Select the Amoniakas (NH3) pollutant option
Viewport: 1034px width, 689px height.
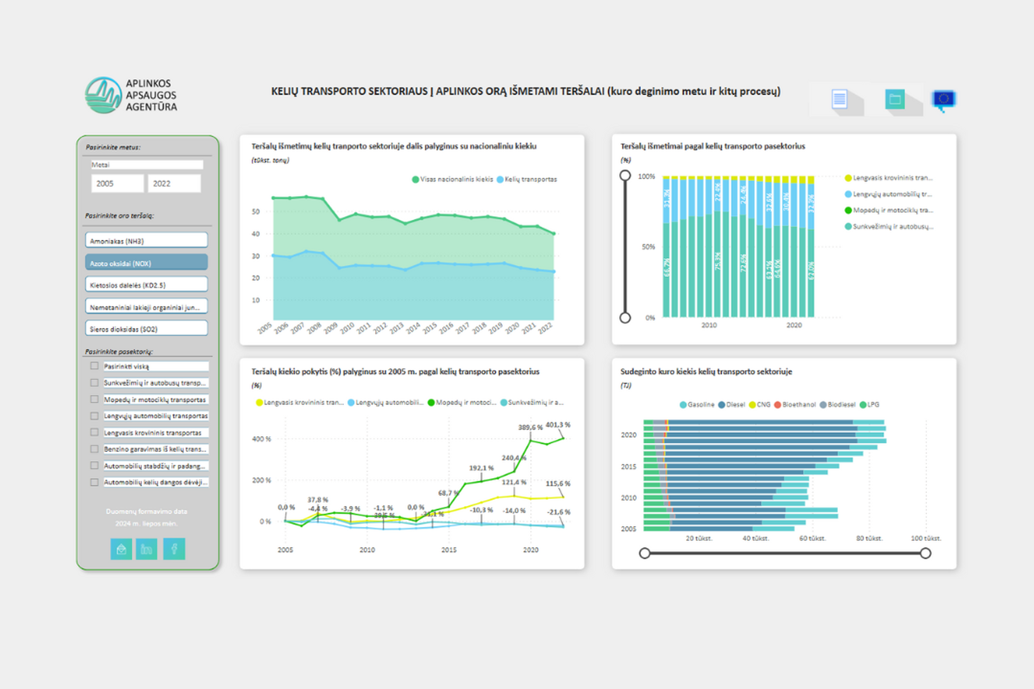(146, 240)
